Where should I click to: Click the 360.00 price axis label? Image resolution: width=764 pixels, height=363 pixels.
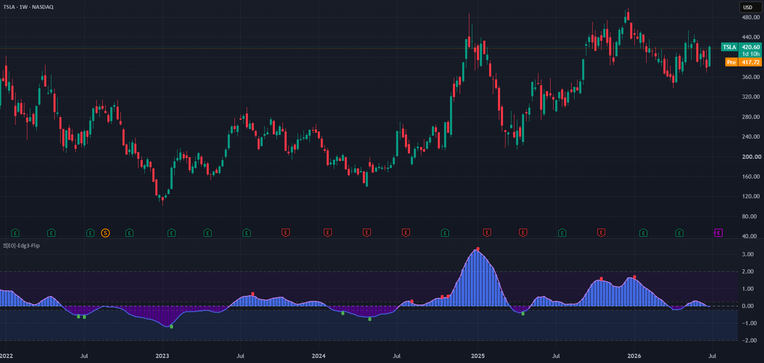coord(751,77)
